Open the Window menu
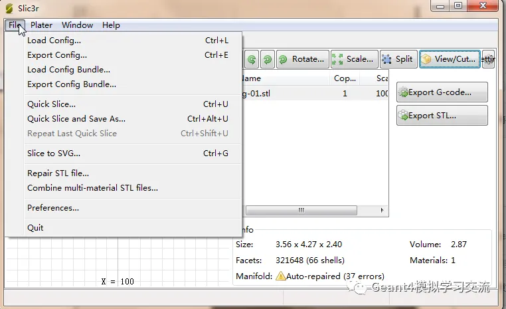This screenshot has width=506, height=309. click(x=78, y=25)
